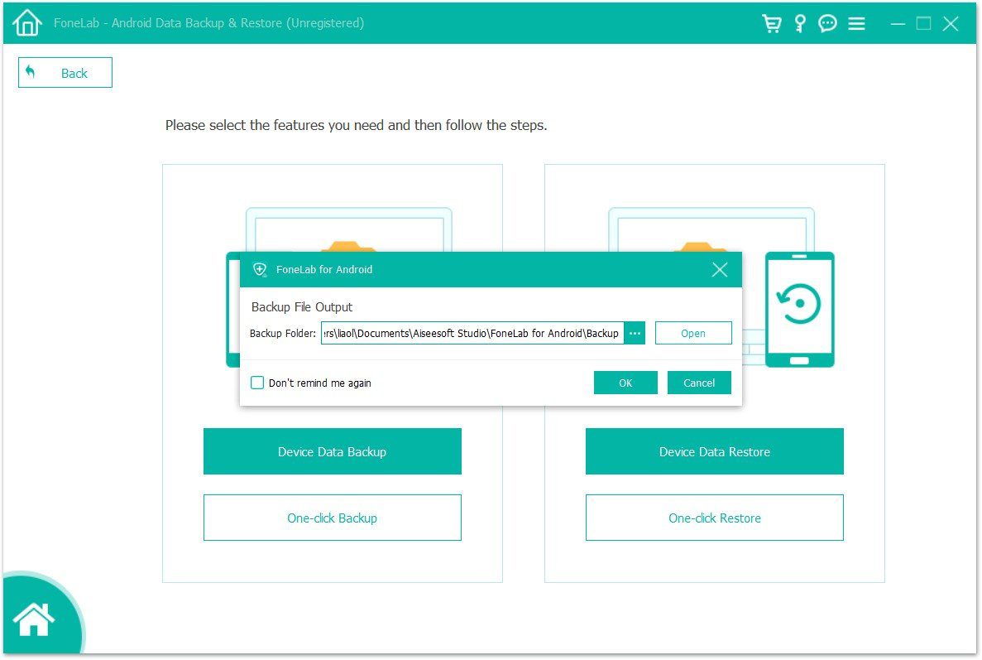Maximize the FoneLab window
The height and width of the screenshot is (660, 982).
(924, 24)
